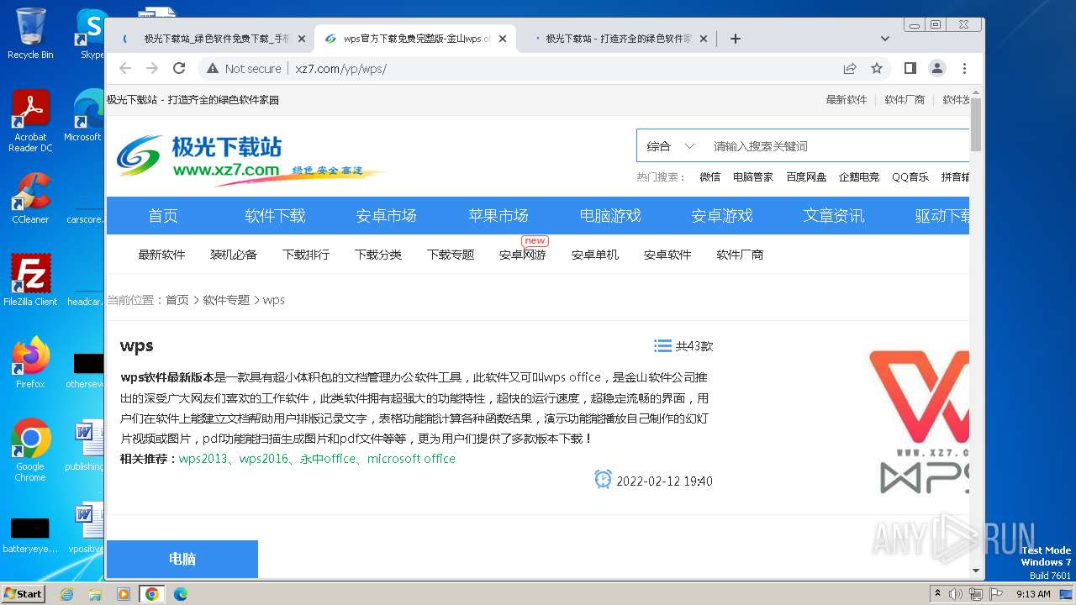Launch Internet Explorer from the taskbar
Screen dimensions: 1076x605
click(66, 594)
